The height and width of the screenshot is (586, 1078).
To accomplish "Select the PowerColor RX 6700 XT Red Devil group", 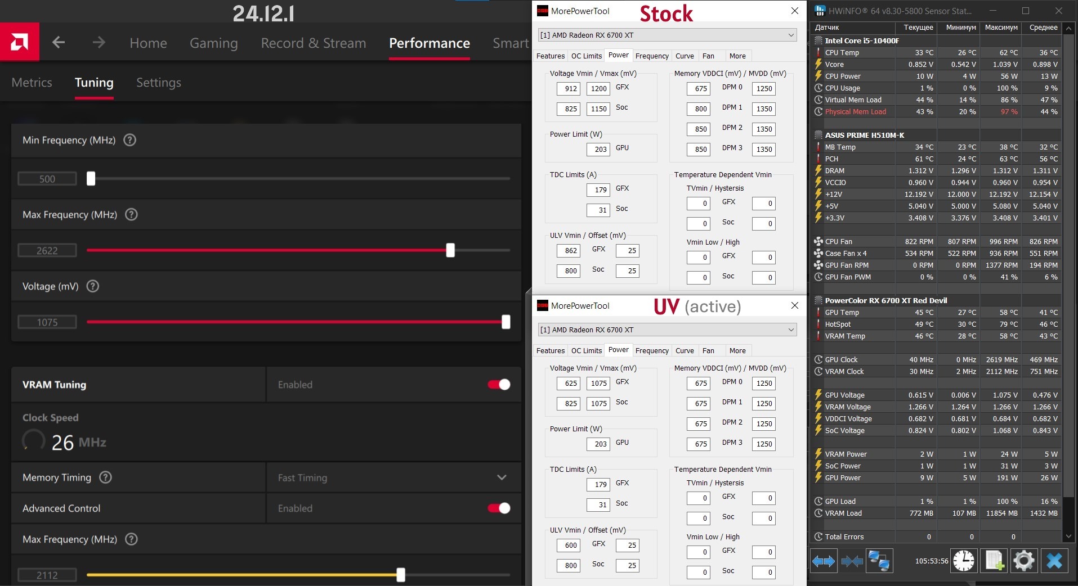I will click(937, 300).
